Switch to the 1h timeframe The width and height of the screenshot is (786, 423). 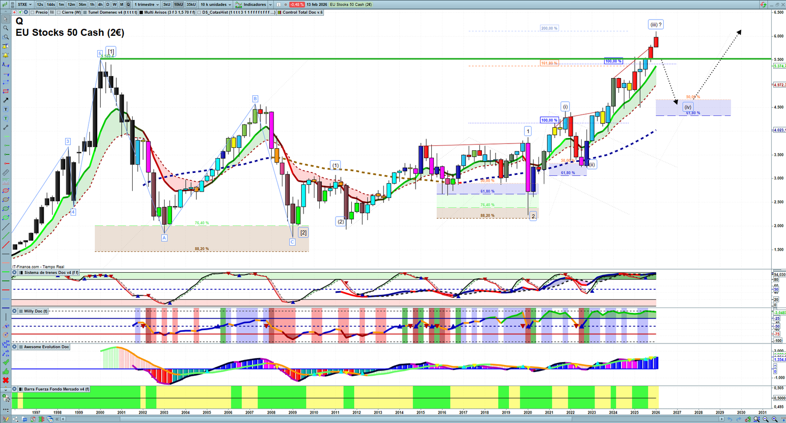pos(92,4)
